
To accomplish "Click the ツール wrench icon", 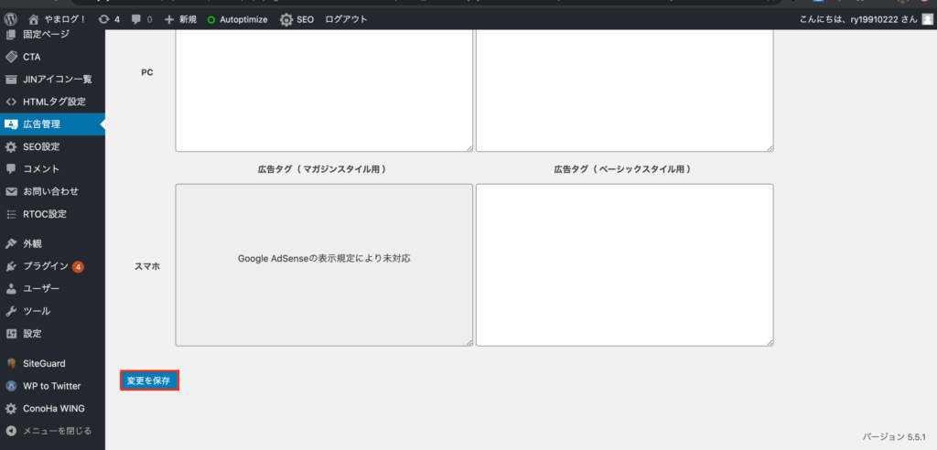I will click(x=11, y=311).
